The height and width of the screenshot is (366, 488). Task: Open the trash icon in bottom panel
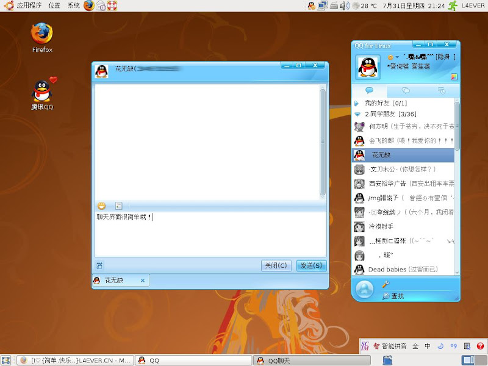pos(387,360)
